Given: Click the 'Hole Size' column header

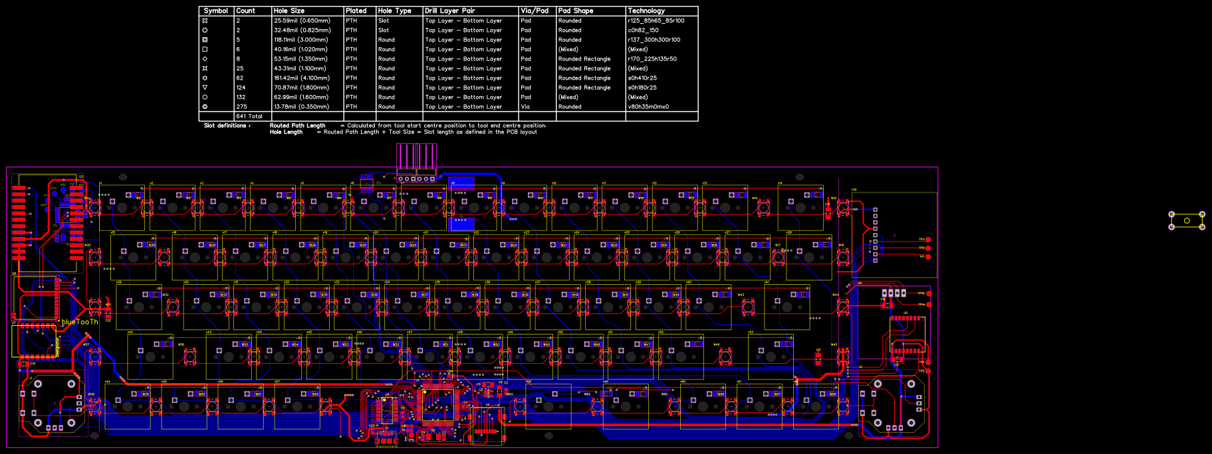Looking at the screenshot, I should point(289,11).
